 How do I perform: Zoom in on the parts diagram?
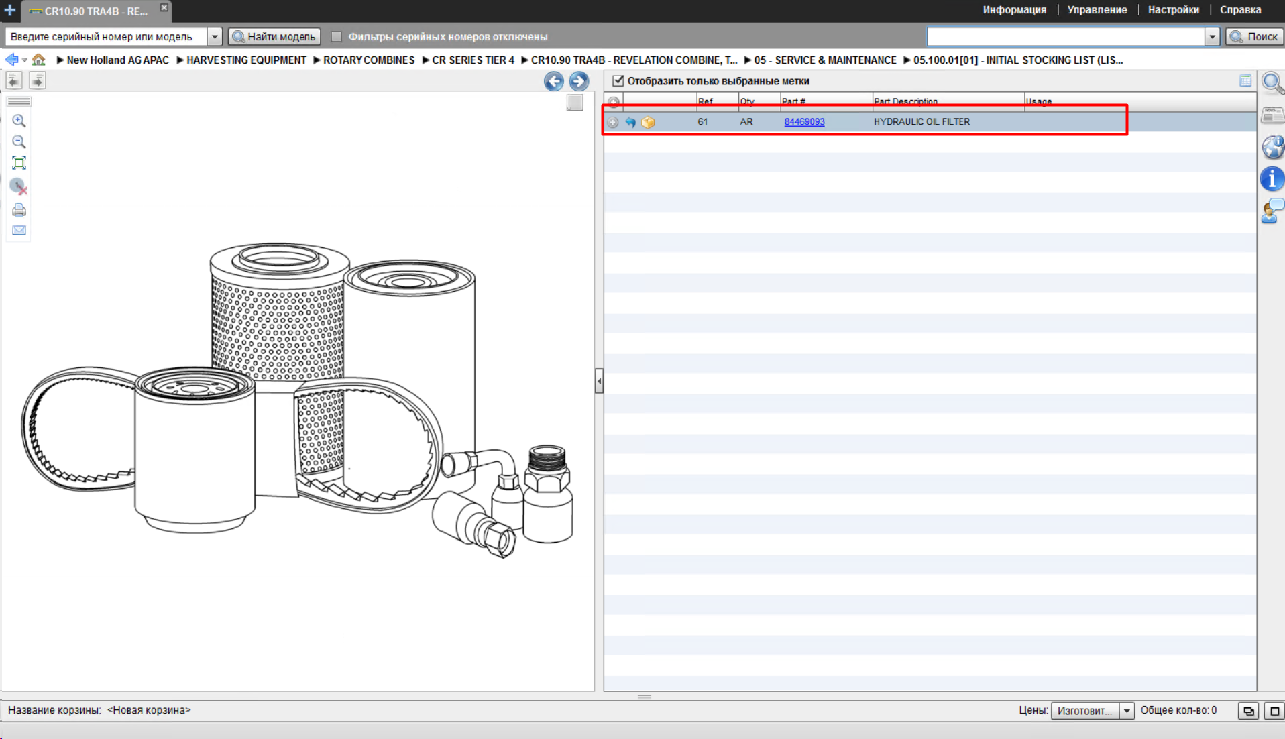coord(19,121)
